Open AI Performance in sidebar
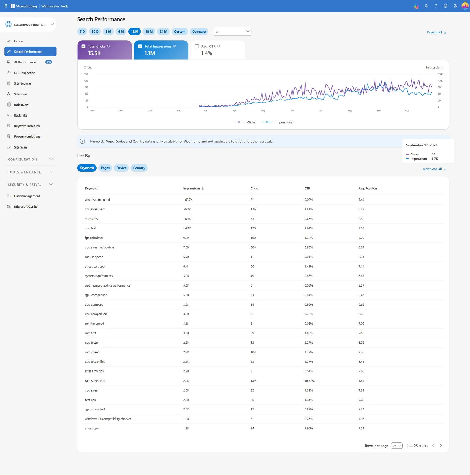The height and width of the screenshot is (475, 470). pos(30,62)
